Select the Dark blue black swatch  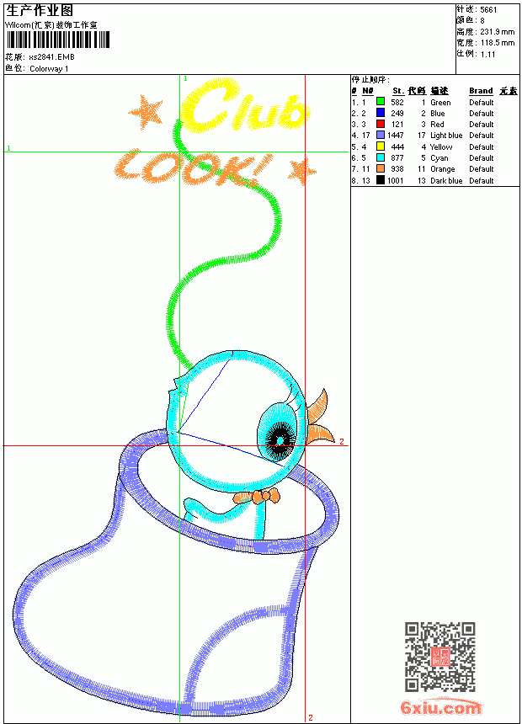[x=381, y=180]
